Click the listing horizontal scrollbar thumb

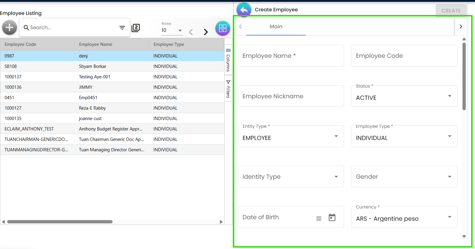60,222
